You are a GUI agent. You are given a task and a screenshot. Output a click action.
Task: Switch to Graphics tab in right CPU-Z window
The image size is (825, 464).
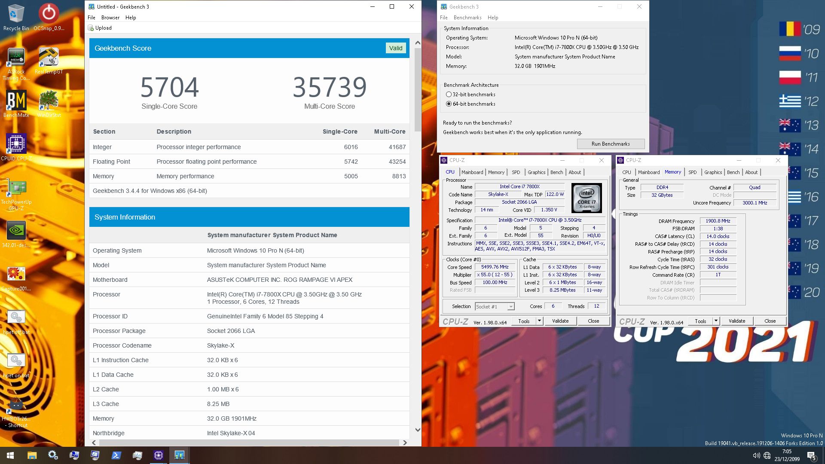713,172
